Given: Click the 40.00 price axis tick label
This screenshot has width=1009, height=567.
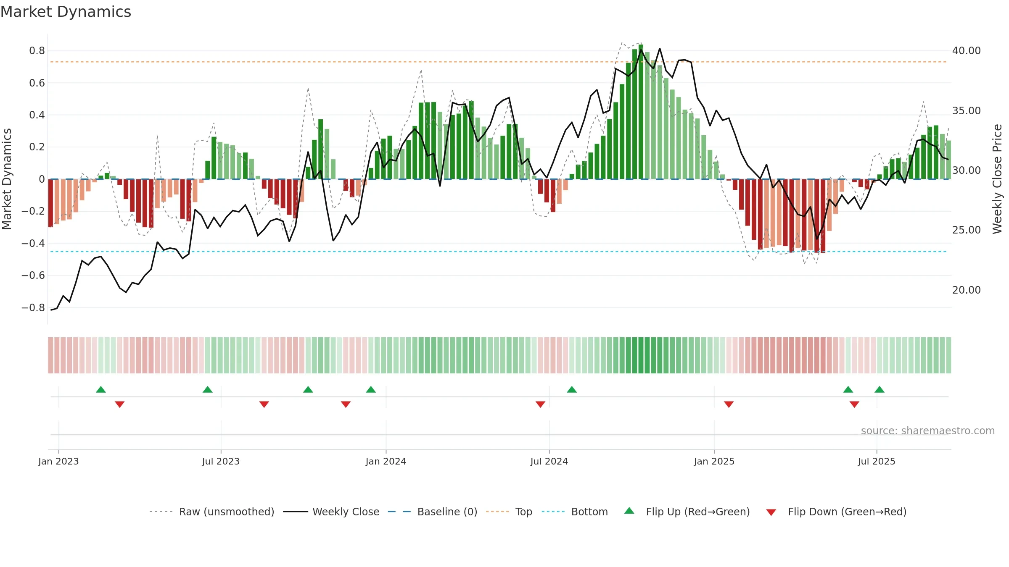Looking at the screenshot, I should [x=967, y=51].
